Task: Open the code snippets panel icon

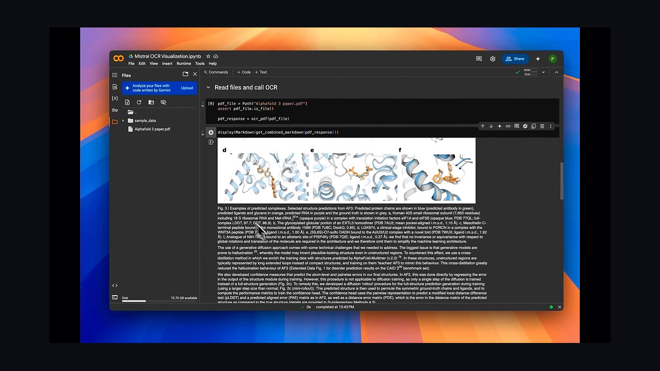Action: [x=114, y=285]
